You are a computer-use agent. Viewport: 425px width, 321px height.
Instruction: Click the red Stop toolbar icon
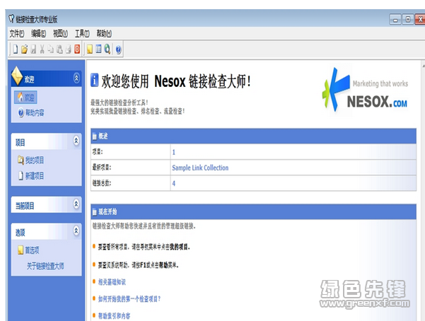(x=77, y=49)
